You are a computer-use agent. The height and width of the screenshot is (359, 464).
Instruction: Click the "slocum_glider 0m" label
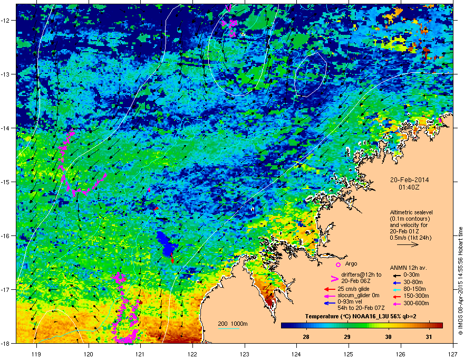coord(358,296)
